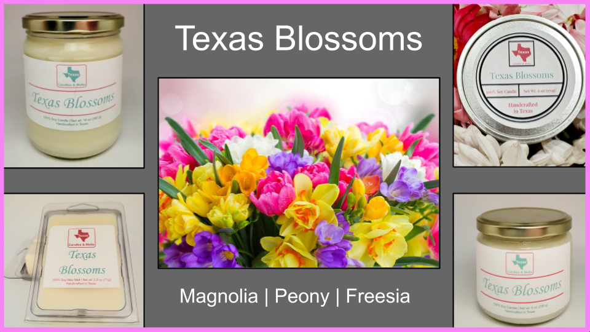Click the teal Texas logo on small jar
This screenshot has width=590, height=332.
tap(520, 263)
